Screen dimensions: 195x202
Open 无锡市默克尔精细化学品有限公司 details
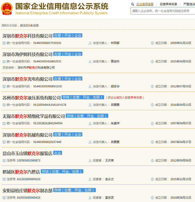click(x=33, y=116)
